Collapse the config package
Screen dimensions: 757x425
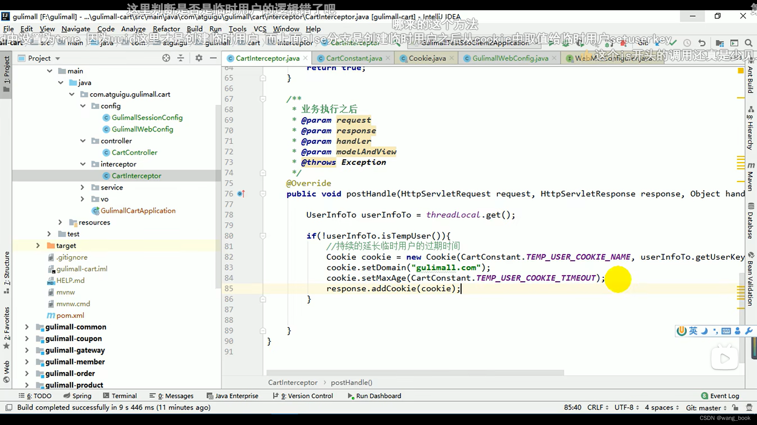tap(83, 106)
